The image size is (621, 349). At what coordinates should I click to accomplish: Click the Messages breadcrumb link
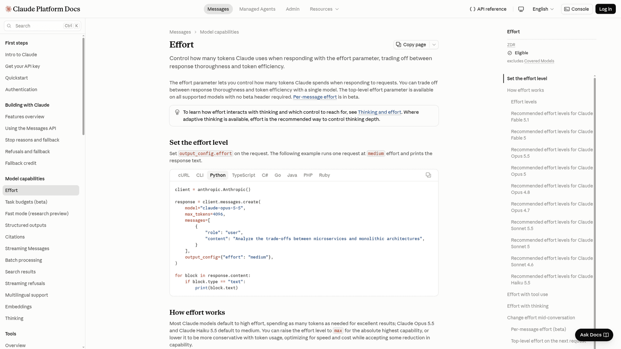point(180,32)
